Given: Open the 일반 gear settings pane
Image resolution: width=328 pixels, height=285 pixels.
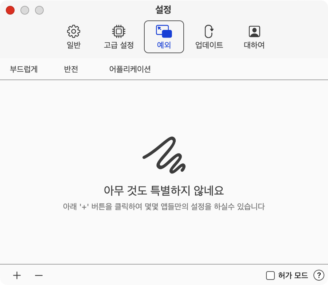Looking at the screenshot, I should 73,37.
